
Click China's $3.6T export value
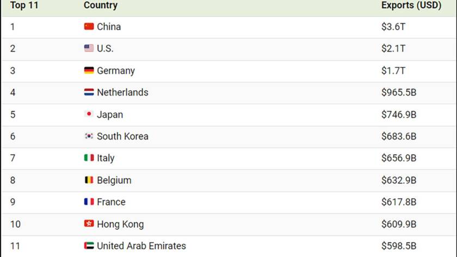[x=393, y=27]
